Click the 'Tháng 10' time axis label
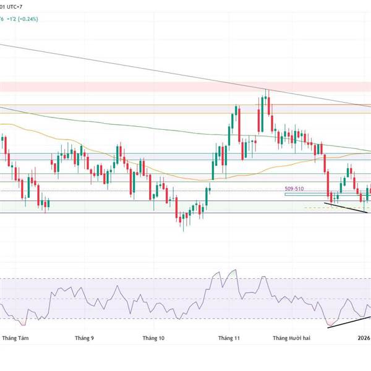 coord(153,338)
